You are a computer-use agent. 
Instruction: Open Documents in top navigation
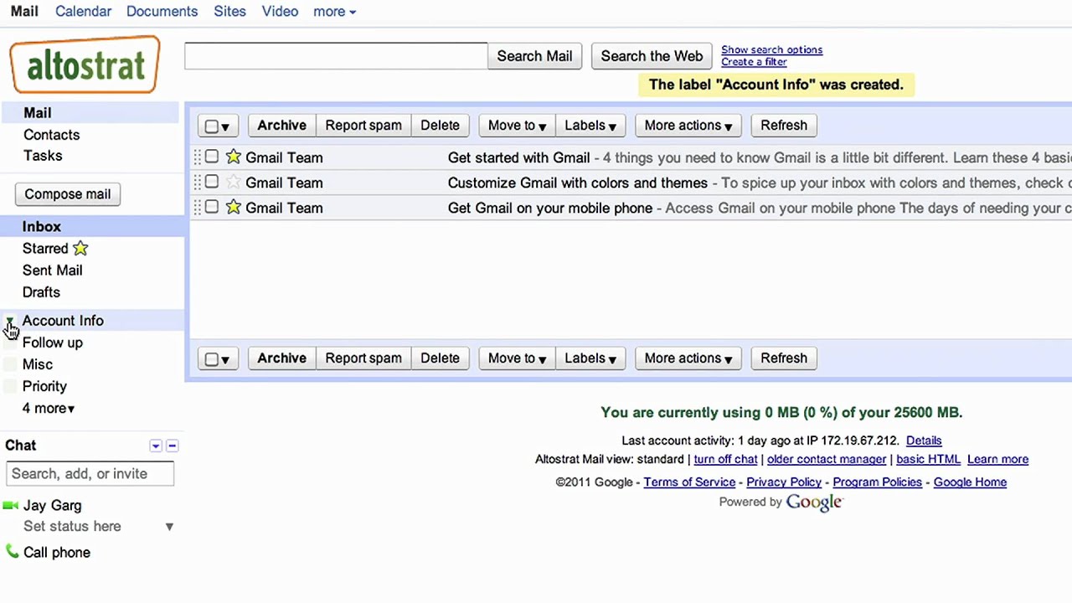pos(162,12)
